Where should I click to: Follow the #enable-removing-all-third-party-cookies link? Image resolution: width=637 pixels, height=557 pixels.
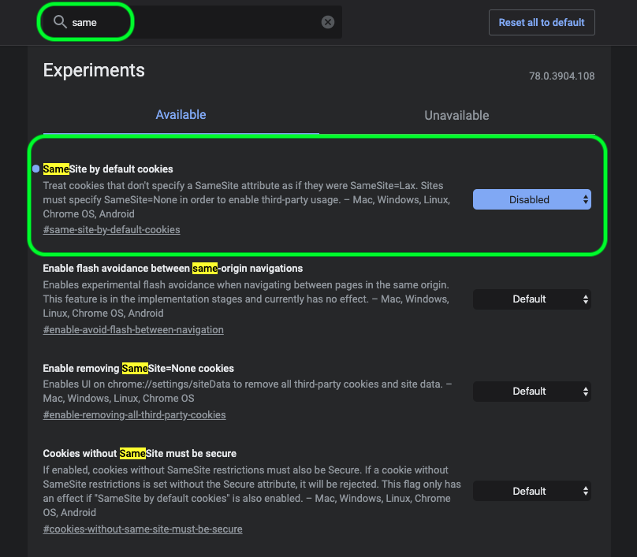[x=134, y=415]
